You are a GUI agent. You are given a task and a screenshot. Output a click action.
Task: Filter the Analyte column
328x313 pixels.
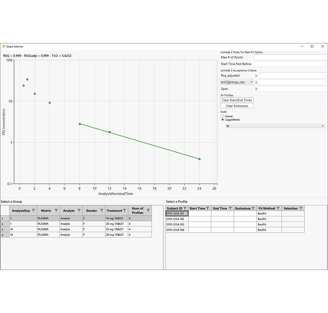(79, 210)
